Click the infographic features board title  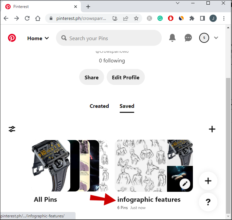click(149, 199)
